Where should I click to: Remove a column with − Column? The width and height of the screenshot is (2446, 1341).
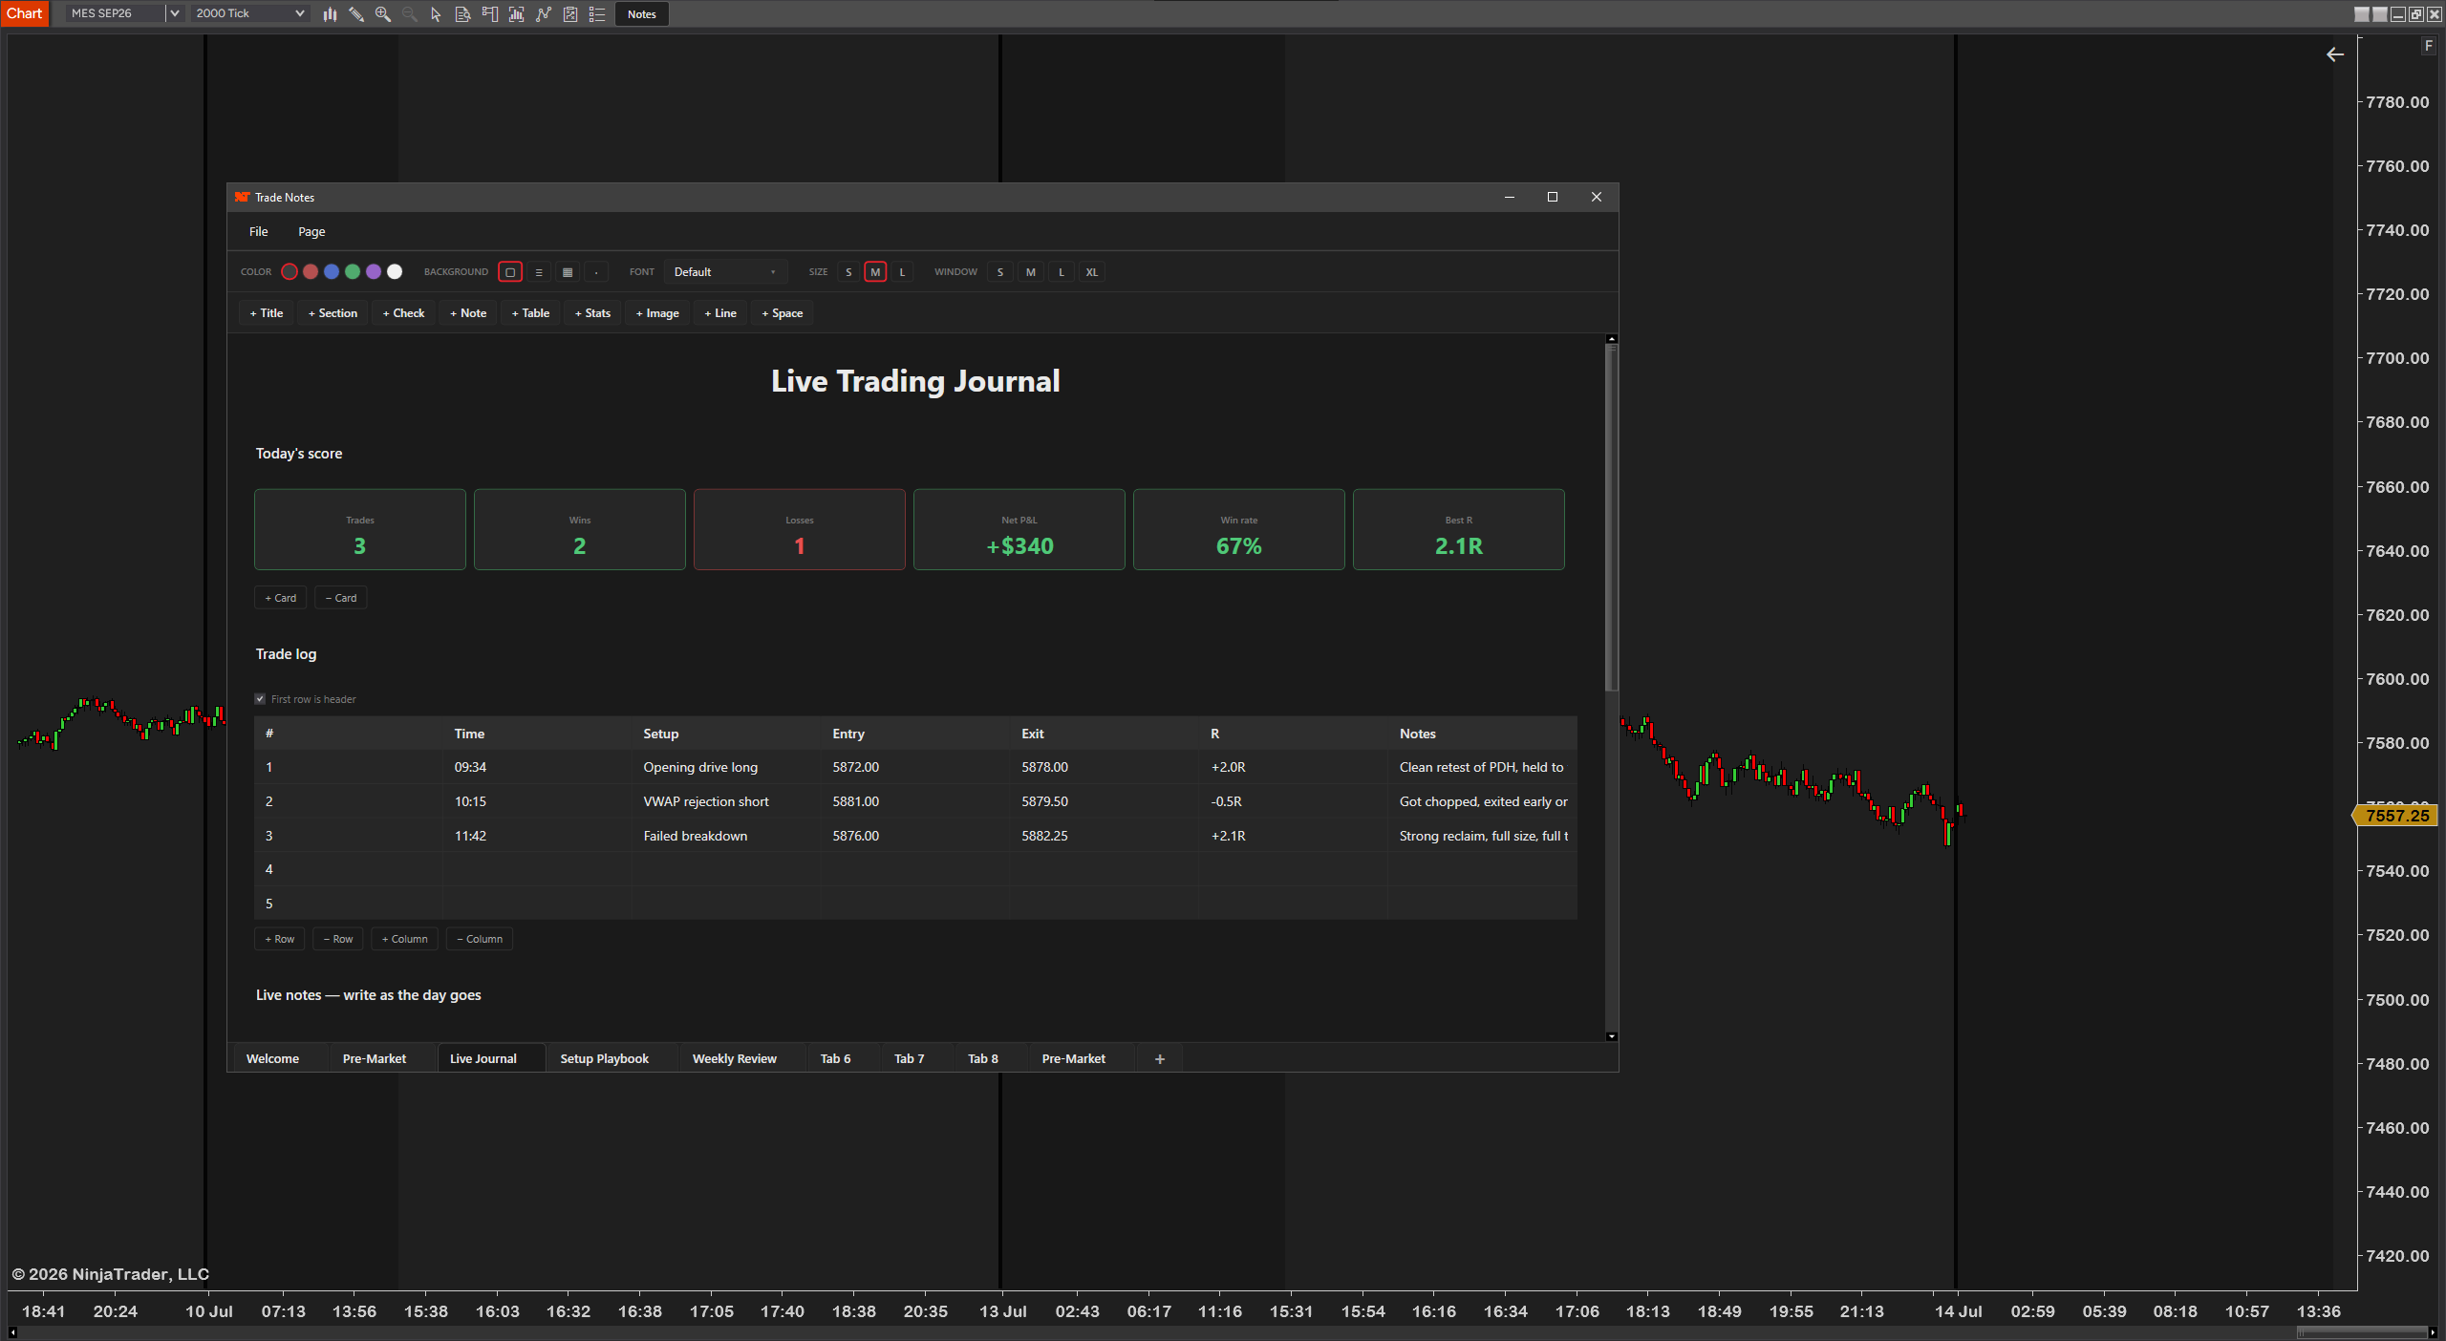(x=480, y=939)
